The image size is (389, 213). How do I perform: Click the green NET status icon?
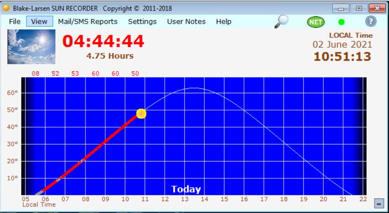click(315, 22)
